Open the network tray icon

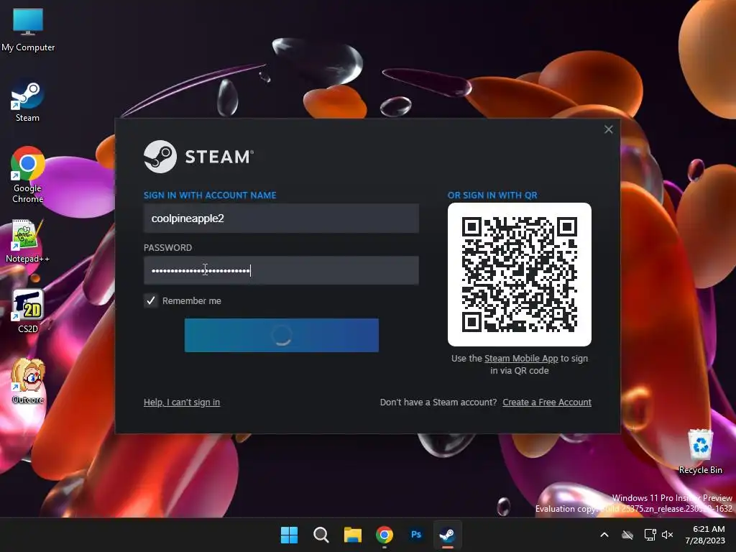point(650,535)
